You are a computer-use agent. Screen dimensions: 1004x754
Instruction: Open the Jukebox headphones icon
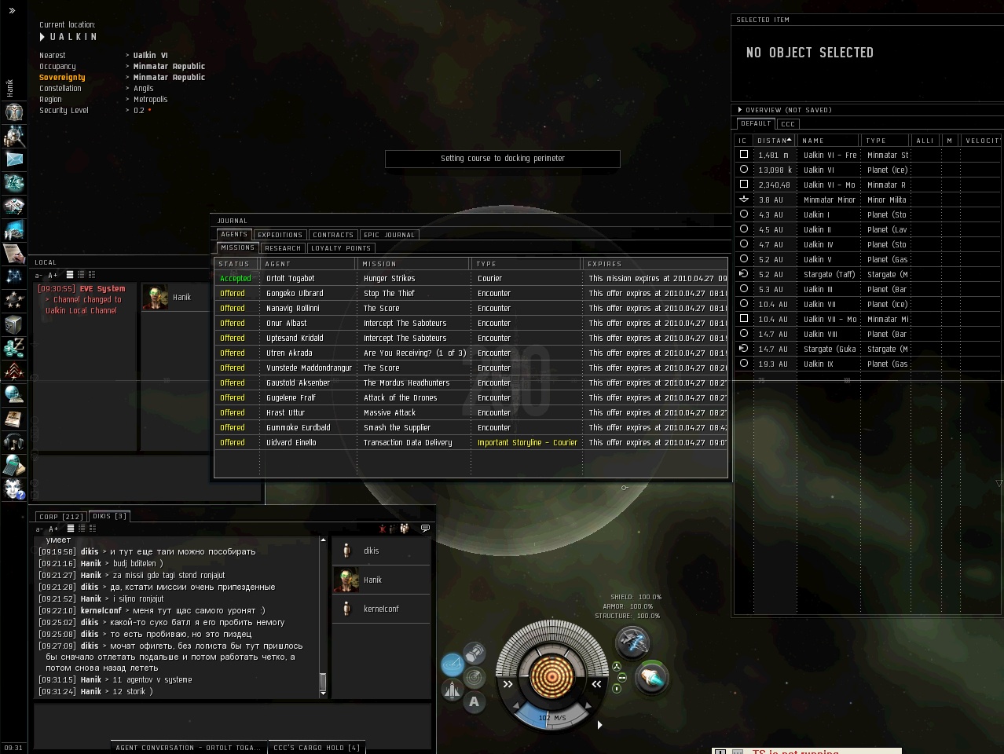tap(13, 441)
